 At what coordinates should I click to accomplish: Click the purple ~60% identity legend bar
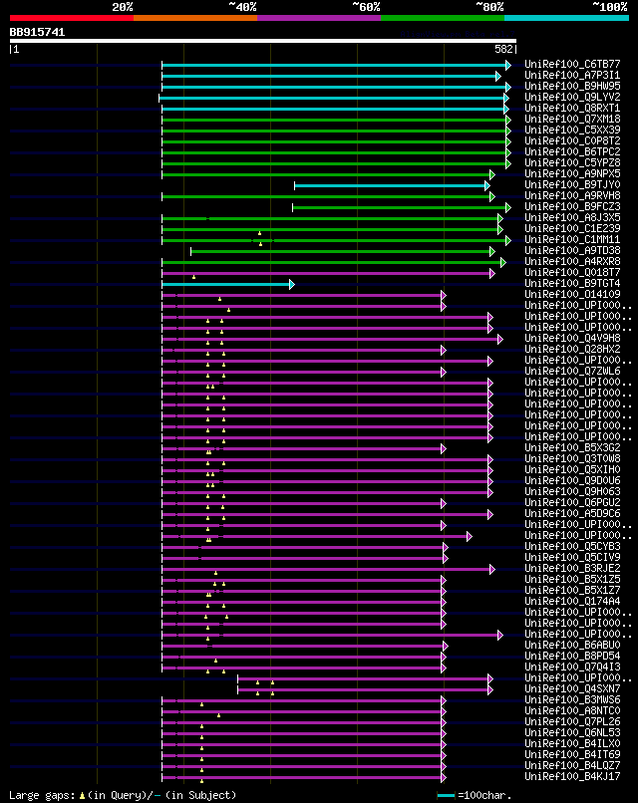tap(319, 18)
